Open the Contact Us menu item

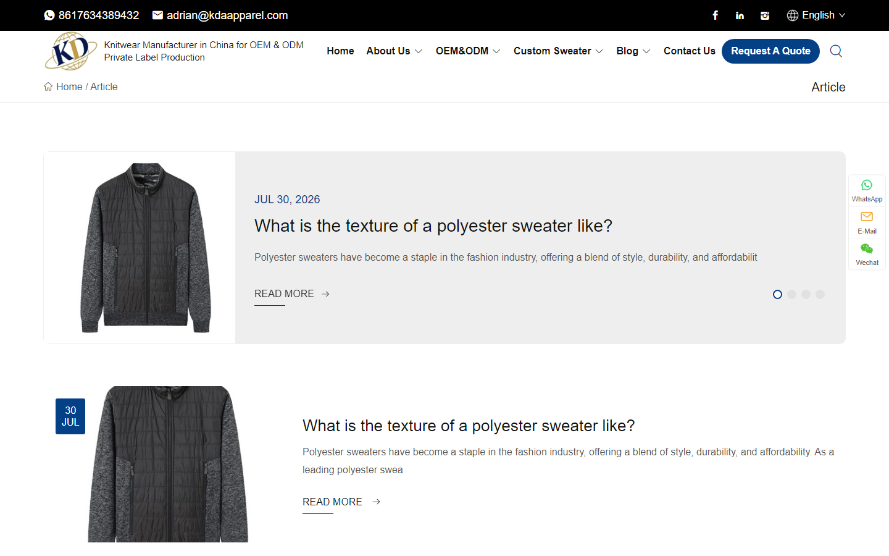pyautogui.click(x=689, y=51)
